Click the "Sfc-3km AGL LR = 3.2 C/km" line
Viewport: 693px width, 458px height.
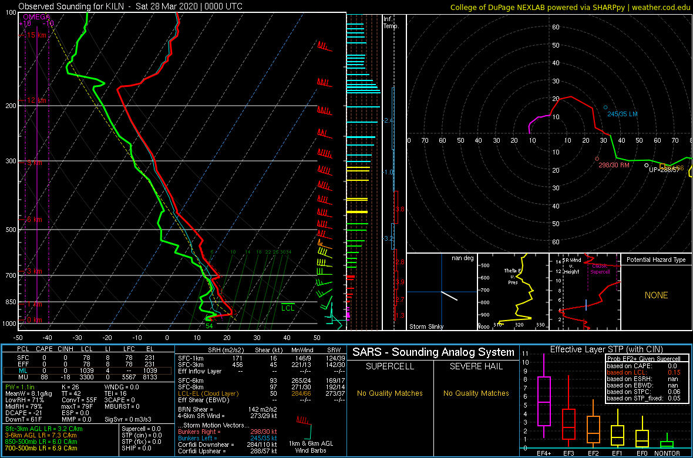tap(43, 429)
